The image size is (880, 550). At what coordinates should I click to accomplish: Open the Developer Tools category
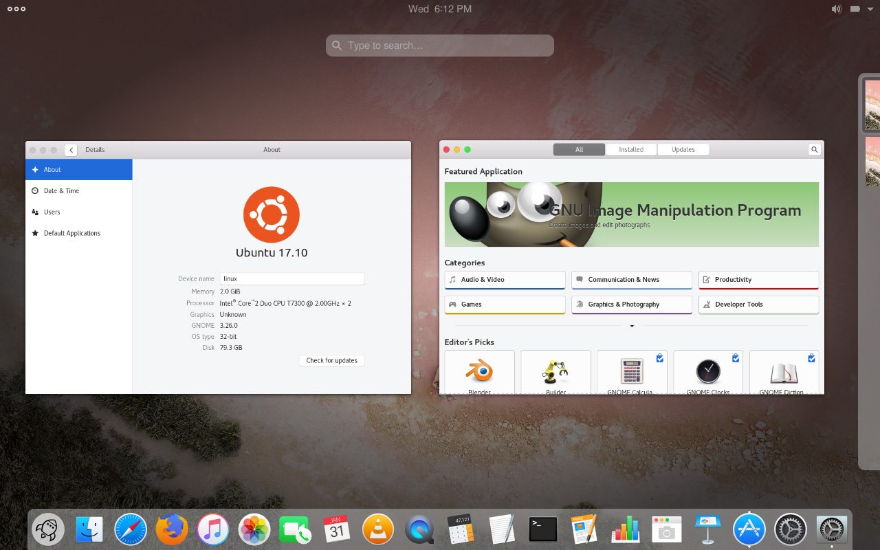tap(759, 305)
